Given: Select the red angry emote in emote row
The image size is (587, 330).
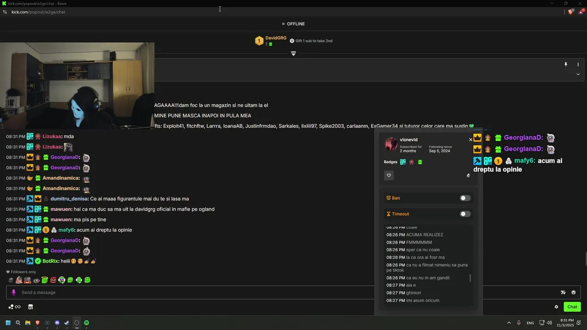Looking at the screenshot, I should click(53, 280).
